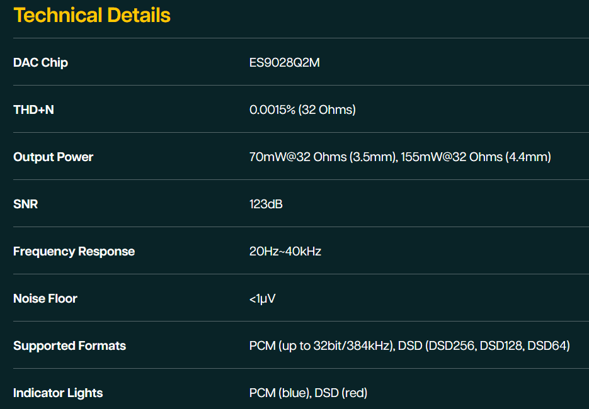This screenshot has height=409, width=589.
Task: Click the 20Hz~40kHz value
Action: click(x=285, y=252)
